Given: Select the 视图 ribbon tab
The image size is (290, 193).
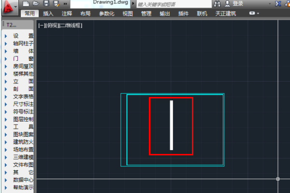Looking at the screenshot, I should 128,14.
